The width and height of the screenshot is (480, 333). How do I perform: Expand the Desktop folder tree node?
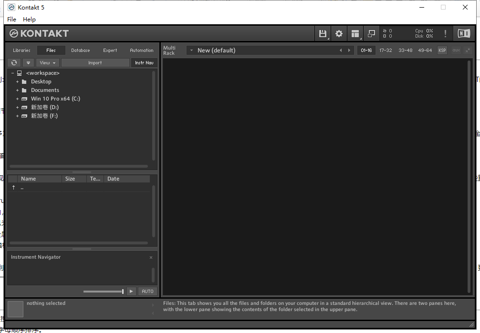pos(18,81)
